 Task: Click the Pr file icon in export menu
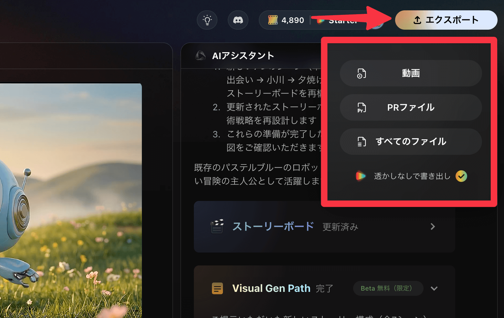click(x=362, y=107)
